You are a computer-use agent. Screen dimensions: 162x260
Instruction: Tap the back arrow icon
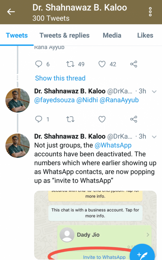(11, 12)
